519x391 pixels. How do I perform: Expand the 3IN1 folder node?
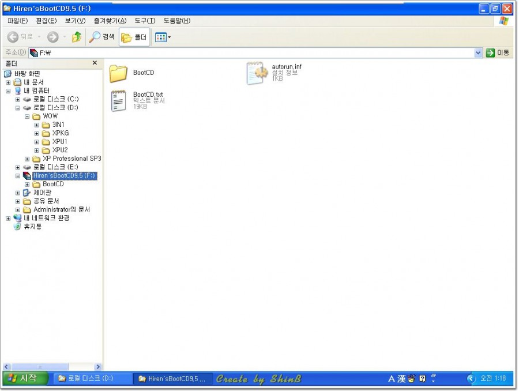coord(37,125)
